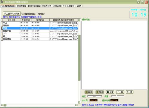Viewport: 149px width, 108px height.
Task: Open the 时间表编辑 tab
Action: pos(21,6)
